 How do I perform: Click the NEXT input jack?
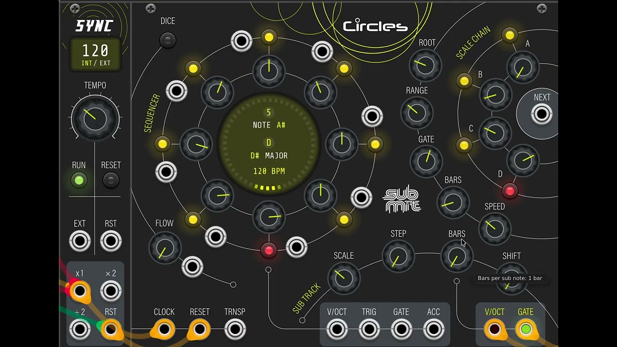tap(542, 115)
